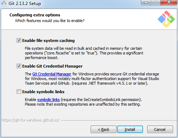Close the Git 2.13.2 Setup window
The image size is (178, 138).
click(169, 2)
